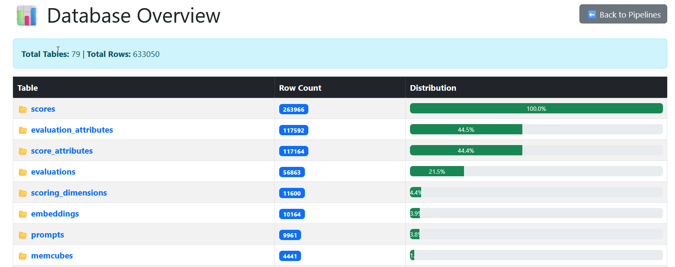The width and height of the screenshot is (675, 267).
Task: Click the folder icon beside embeddings
Action: tap(23, 214)
